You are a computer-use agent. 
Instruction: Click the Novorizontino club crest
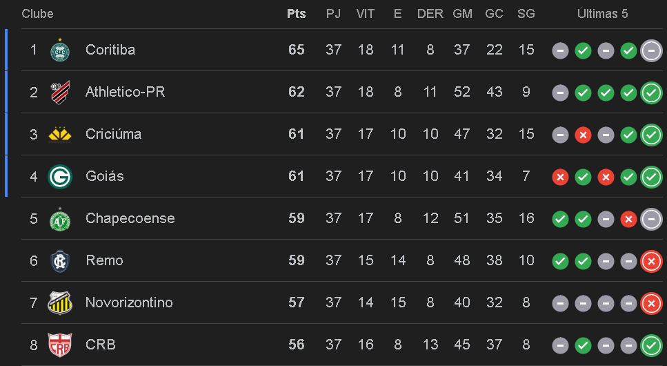coord(60,303)
